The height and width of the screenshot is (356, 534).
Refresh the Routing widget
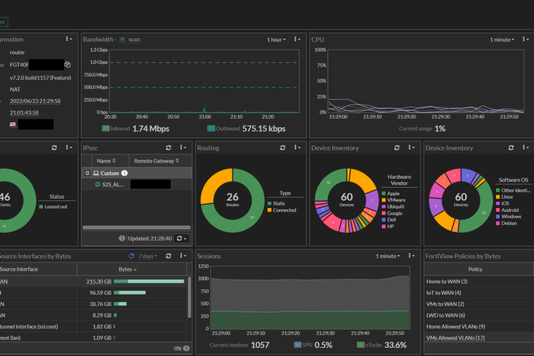click(283, 148)
